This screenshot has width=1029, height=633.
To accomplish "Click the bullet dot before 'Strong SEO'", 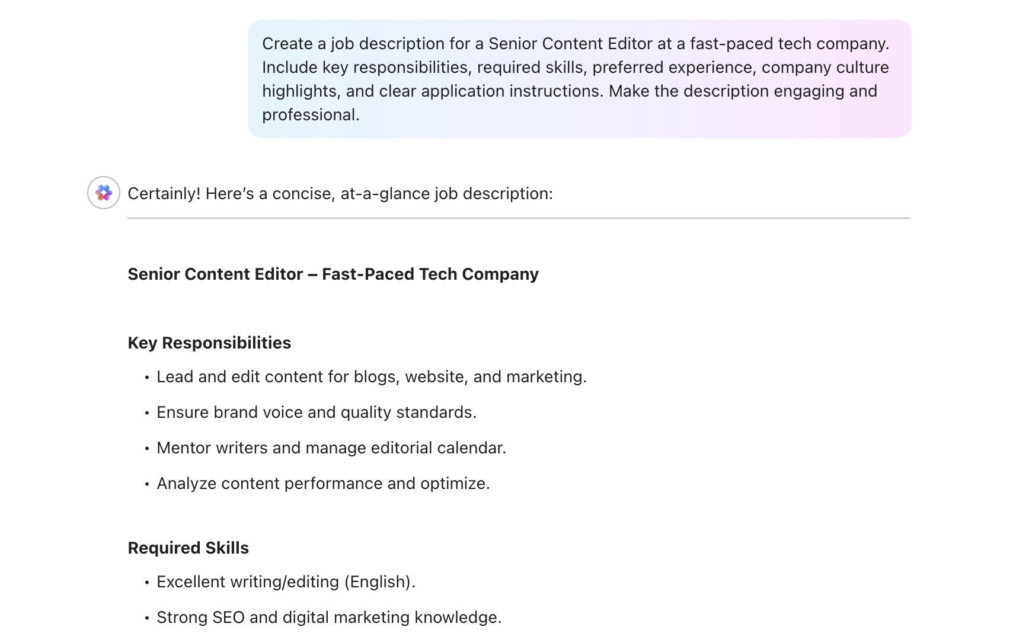I will point(147,618).
